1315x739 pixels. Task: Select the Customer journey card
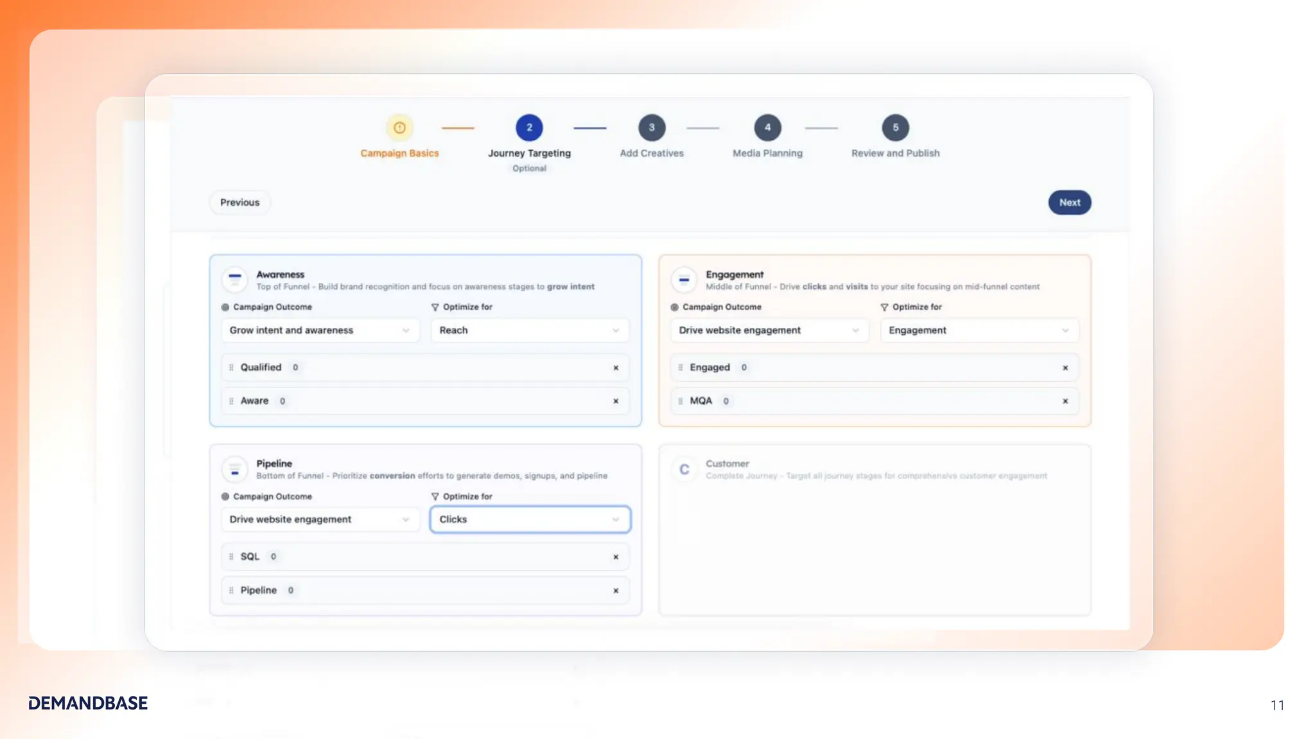pyautogui.click(x=875, y=530)
